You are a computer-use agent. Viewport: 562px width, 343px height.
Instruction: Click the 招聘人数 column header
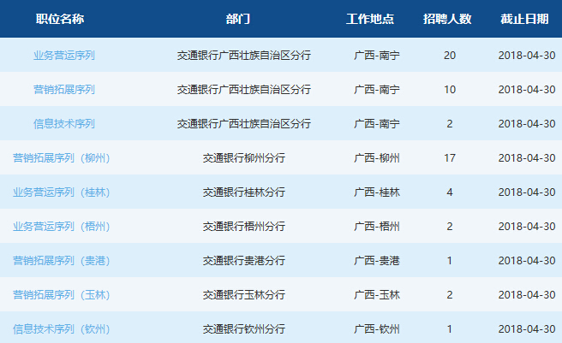447,19
